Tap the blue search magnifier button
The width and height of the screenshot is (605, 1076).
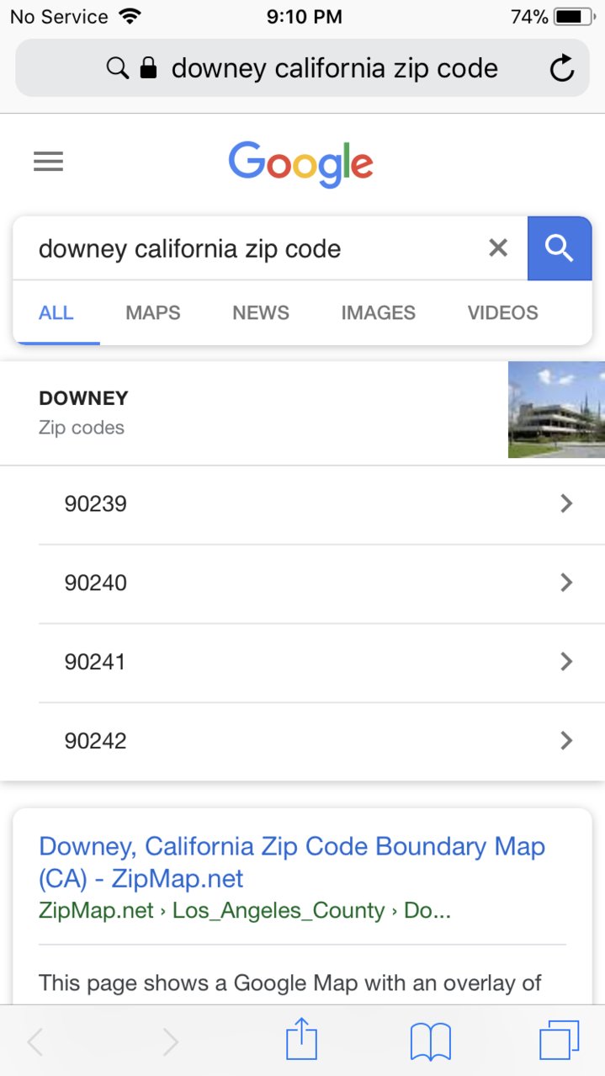(560, 248)
